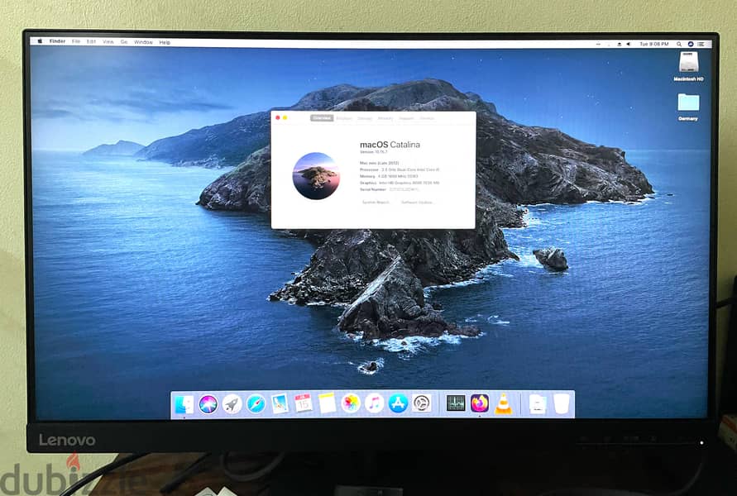The width and height of the screenshot is (737, 496).
Task: Open the Music app in Dock
Action: pos(375,403)
